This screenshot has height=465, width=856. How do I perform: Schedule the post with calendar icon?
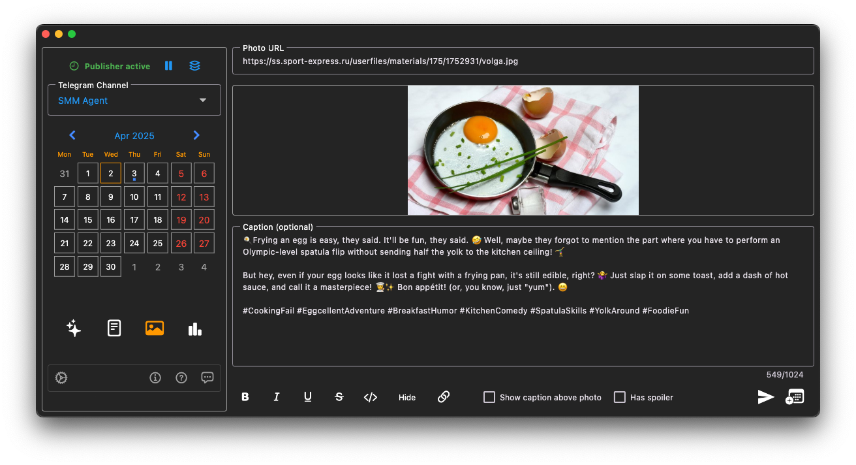click(x=795, y=397)
